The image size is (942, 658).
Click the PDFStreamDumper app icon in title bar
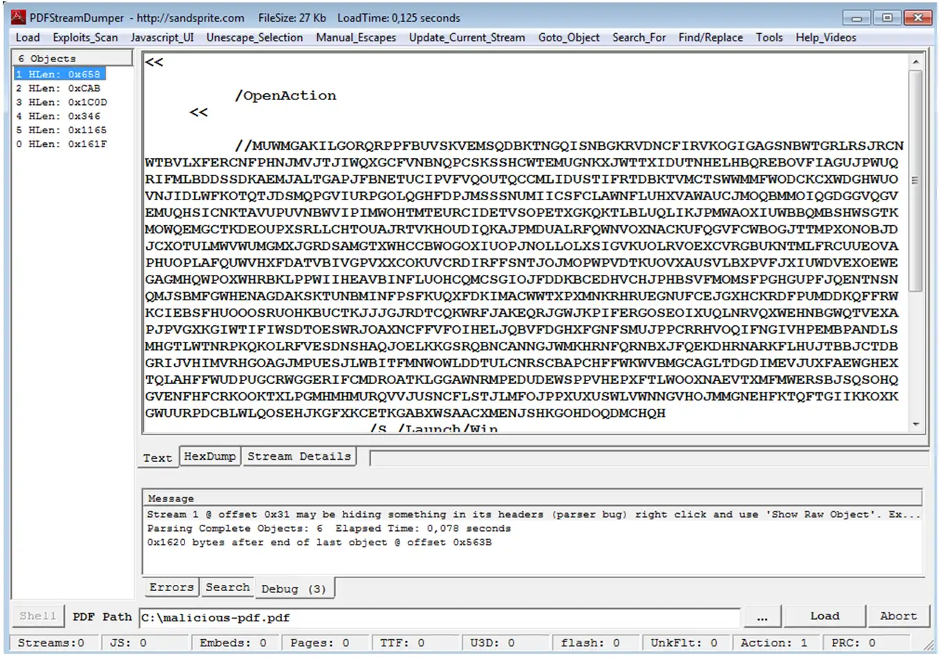click(19, 17)
